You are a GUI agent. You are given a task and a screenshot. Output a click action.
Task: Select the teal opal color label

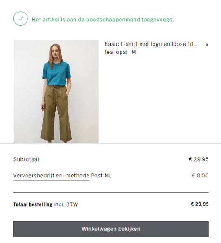tap(116, 52)
